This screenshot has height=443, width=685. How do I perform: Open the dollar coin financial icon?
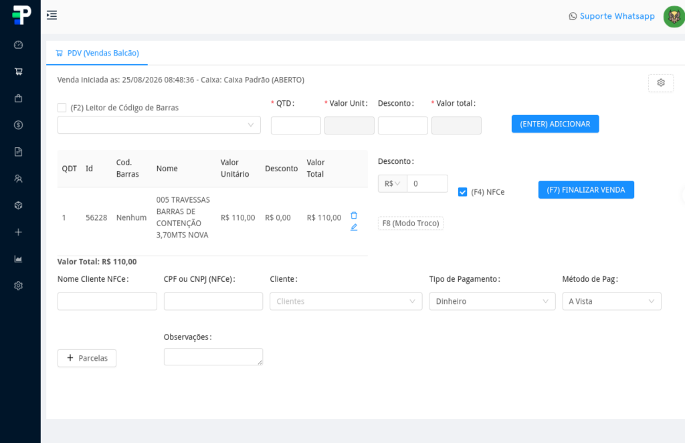click(x=18, y=125)
